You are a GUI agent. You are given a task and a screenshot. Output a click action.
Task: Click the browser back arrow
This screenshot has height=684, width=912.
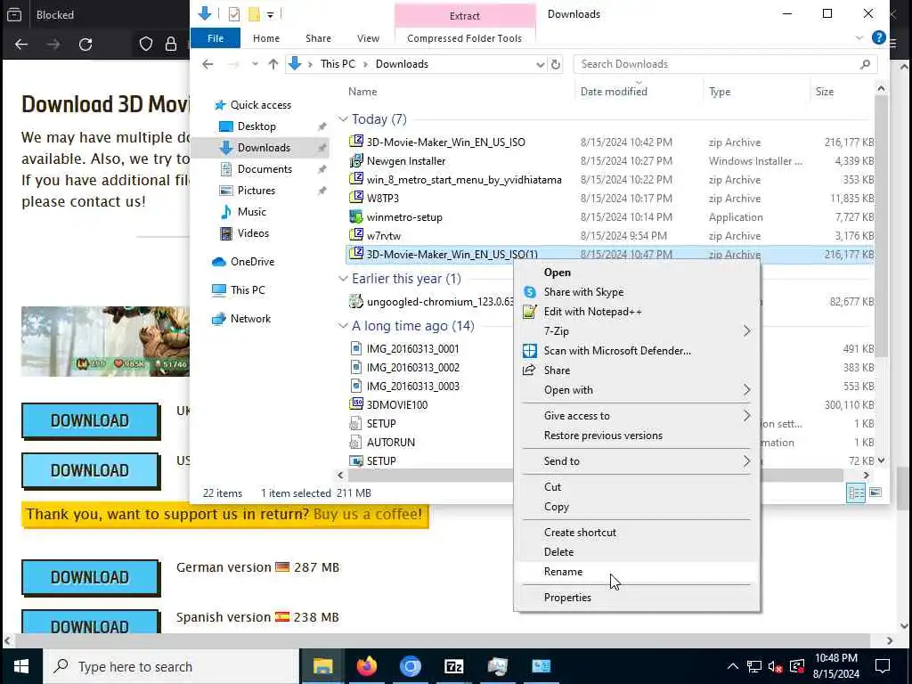pyautogui.click(x=21, y=45)
